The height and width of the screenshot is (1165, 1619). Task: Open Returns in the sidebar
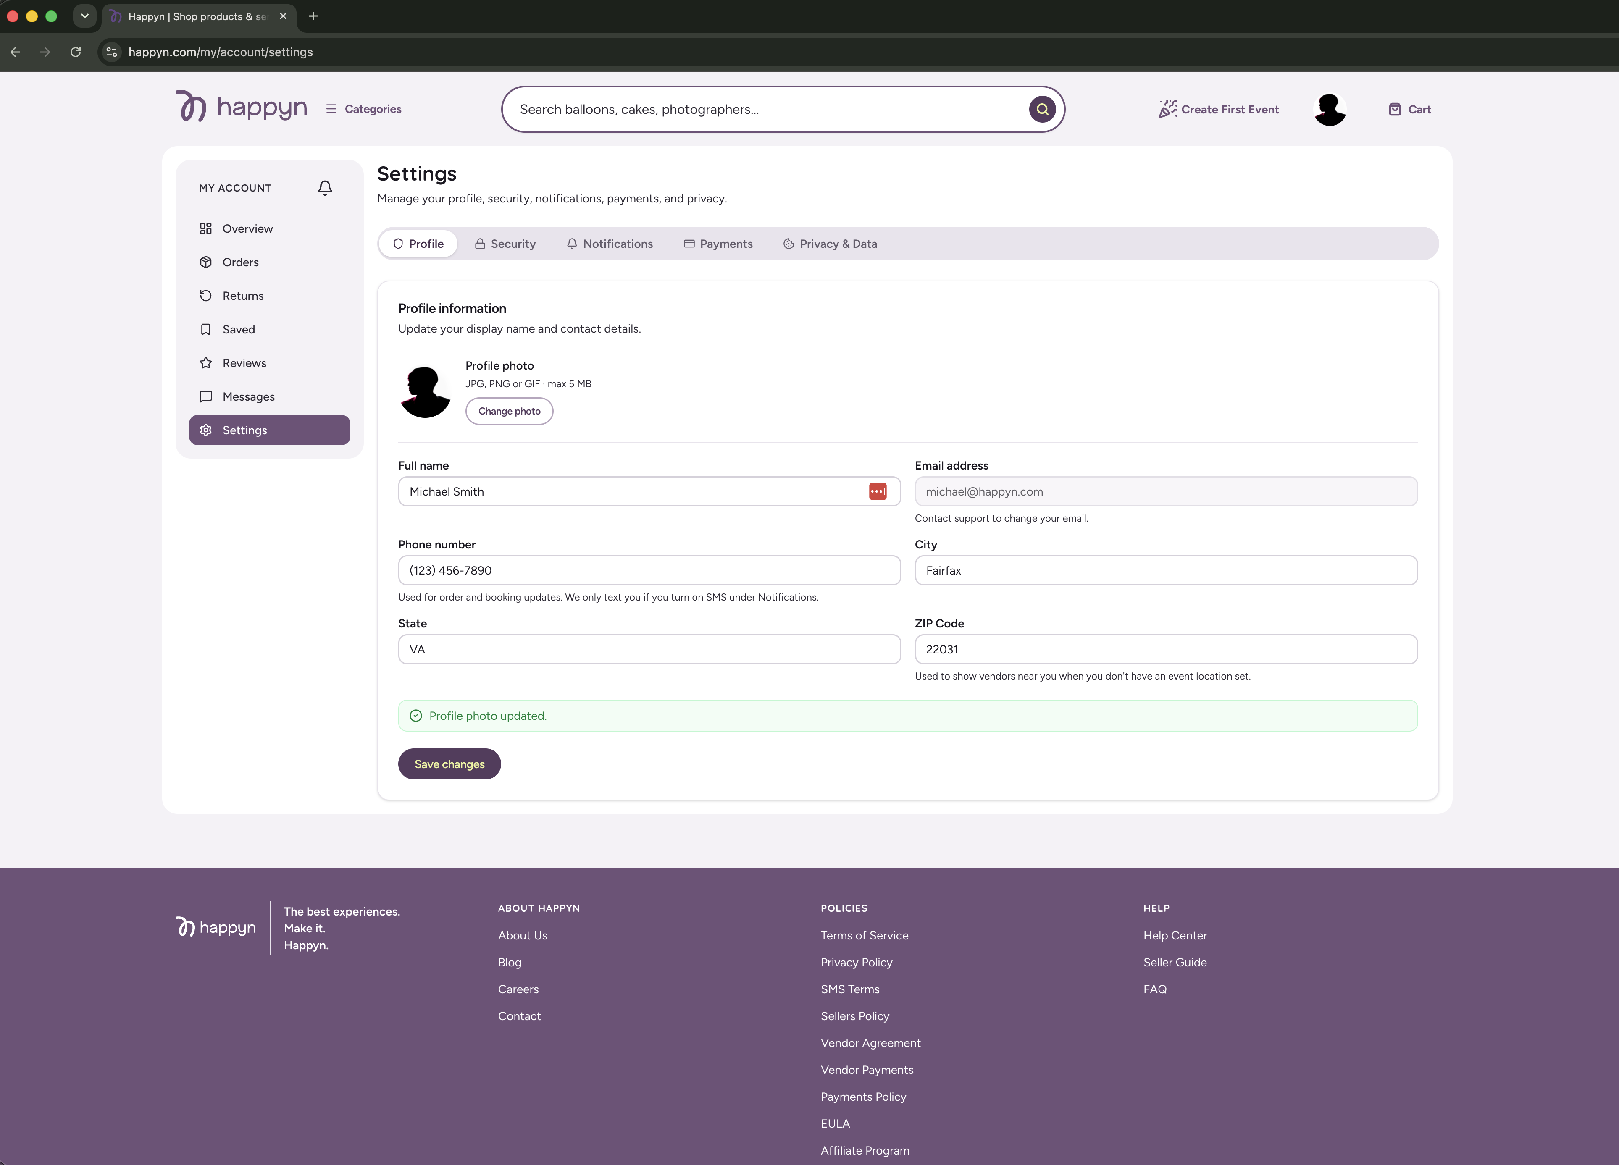pyautogui.click(x=269, y=296)
